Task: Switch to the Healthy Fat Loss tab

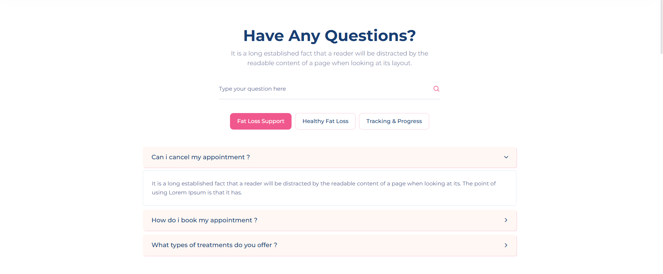Action: pyautogui.click(x=325, y=121)
